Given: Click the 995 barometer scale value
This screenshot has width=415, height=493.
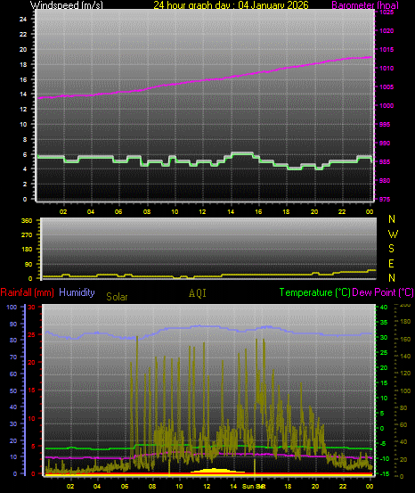Looking at the screenshot, I should pyautogui.click(x=385, y=125).
